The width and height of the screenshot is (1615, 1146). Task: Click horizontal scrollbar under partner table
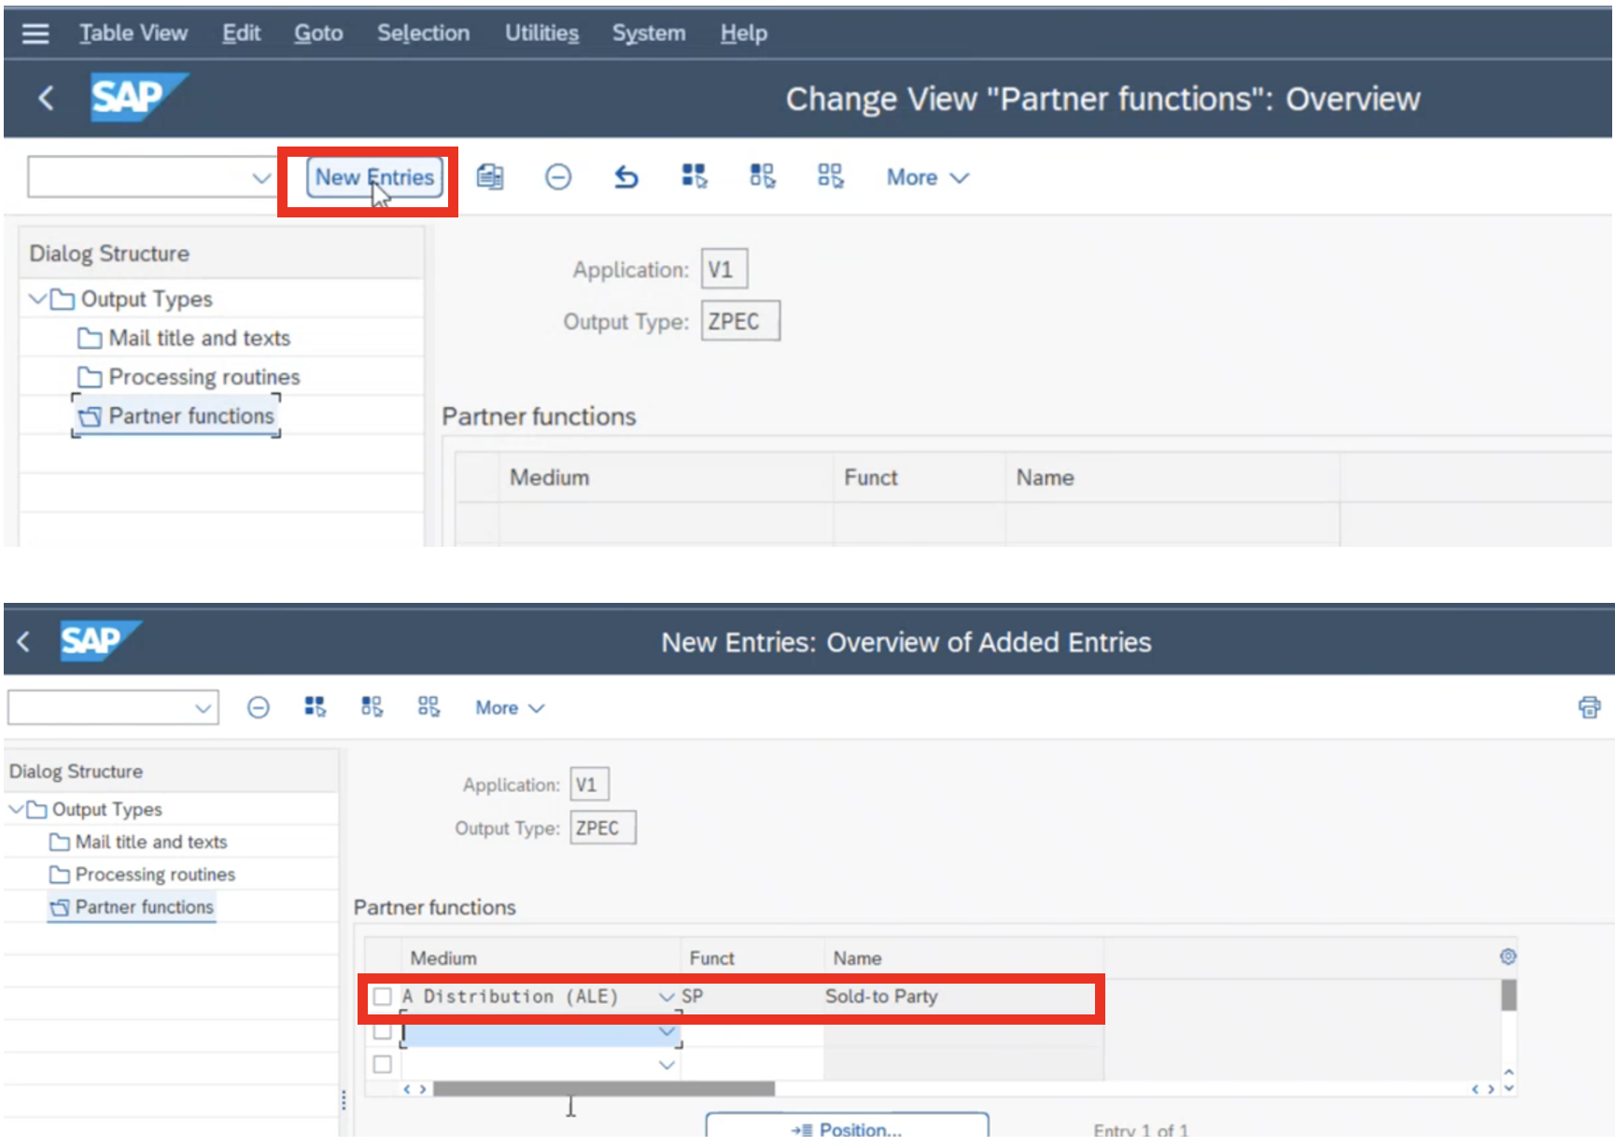(604, 1089)
